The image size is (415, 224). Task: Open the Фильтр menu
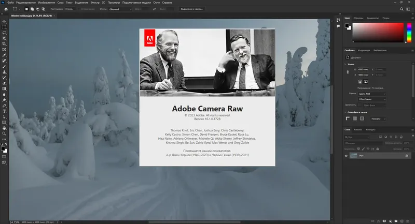click(95, 3)
